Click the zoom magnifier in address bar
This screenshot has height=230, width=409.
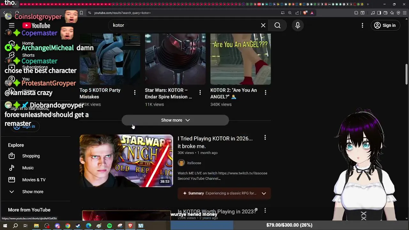(x=290, y=13)
